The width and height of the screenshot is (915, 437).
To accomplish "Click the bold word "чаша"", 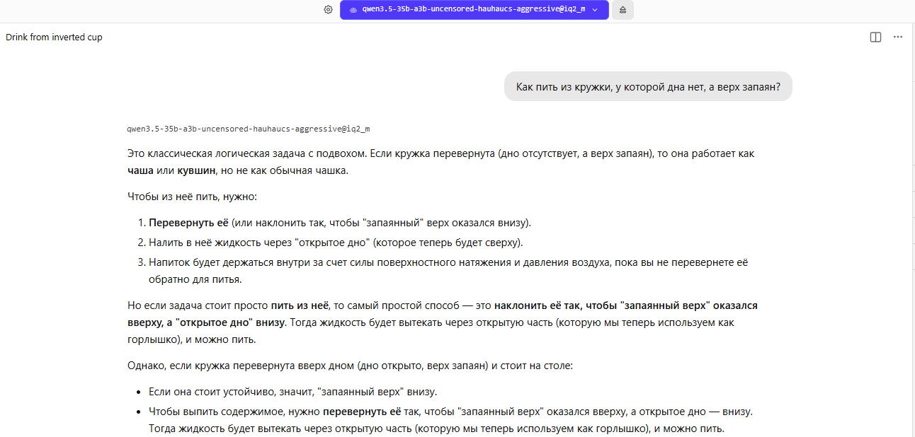I will click(x=140, y=170).
